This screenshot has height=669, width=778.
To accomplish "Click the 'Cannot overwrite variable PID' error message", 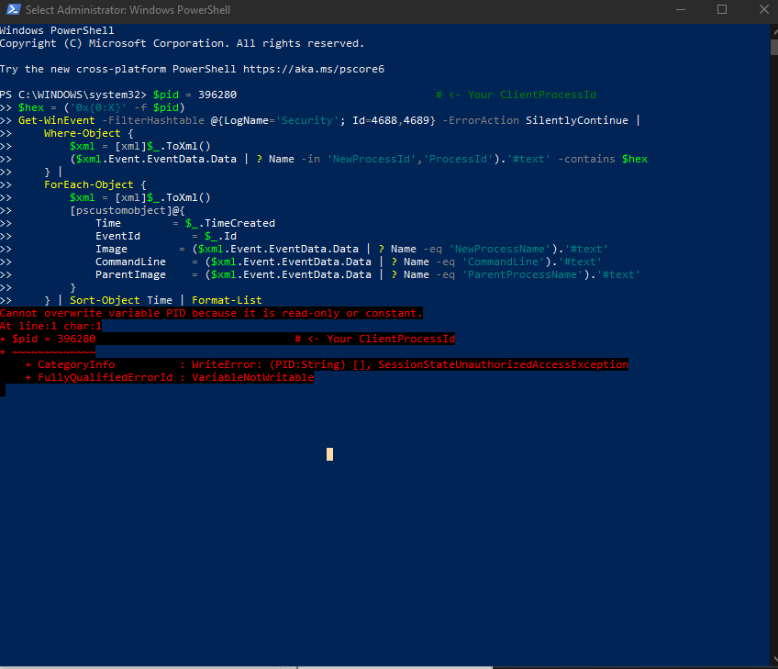I will [211, 314].
